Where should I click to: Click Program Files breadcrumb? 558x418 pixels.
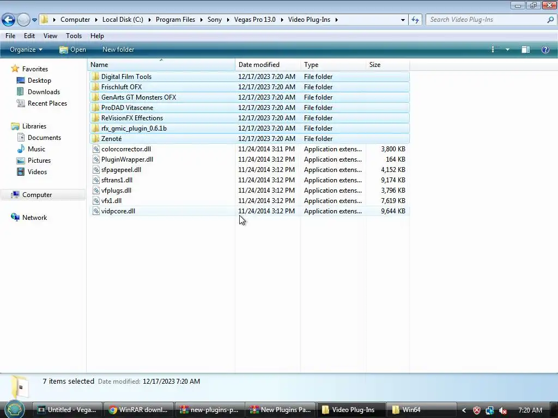(175, 20)
